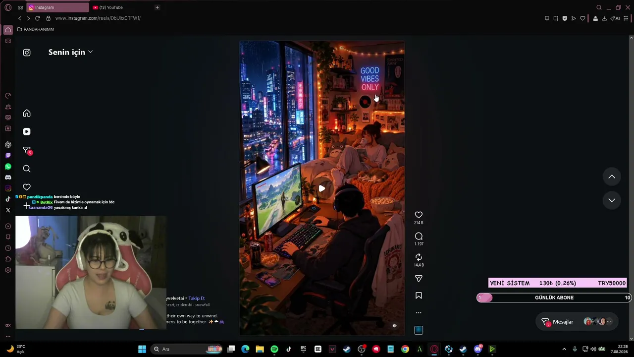The height and width of the screenshot is (357, 634).
Task: Open Opera sidebar settings gear
Action: tap(8, 270)
